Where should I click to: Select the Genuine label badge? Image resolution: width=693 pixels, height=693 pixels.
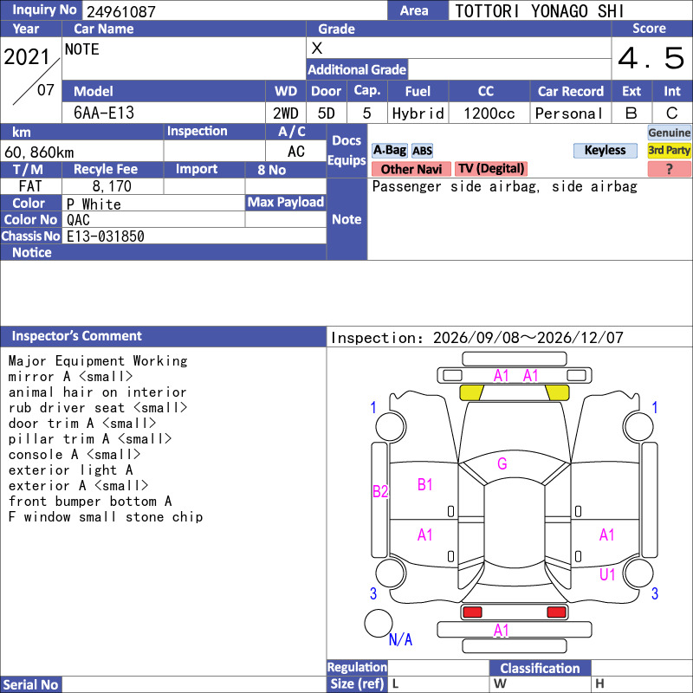coord(669,133)
